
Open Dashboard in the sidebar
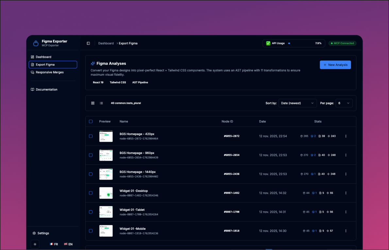pos(53,57)
